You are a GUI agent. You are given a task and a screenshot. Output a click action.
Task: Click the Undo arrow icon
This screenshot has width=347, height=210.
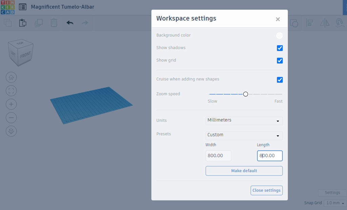coord(70,23)
